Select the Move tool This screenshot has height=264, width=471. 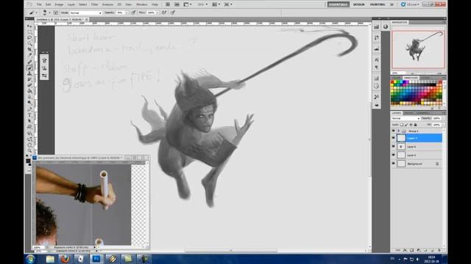[x=29, y=26]
